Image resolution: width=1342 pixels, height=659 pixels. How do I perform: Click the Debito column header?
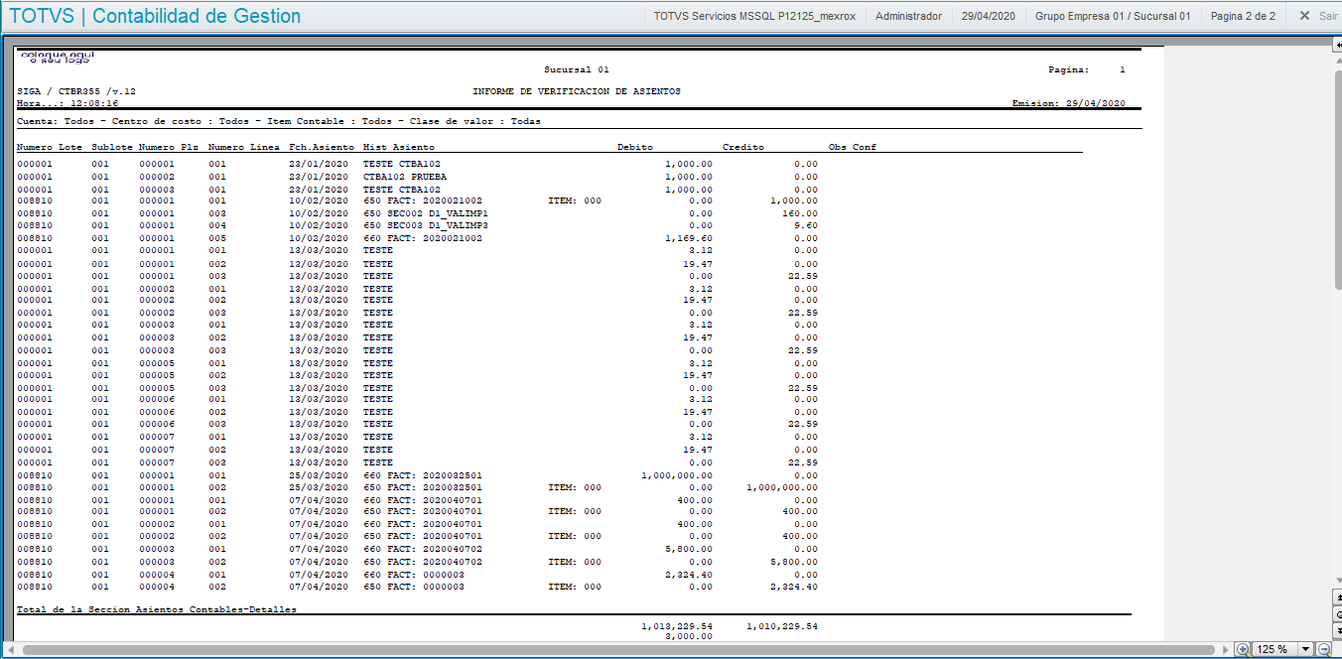pyautogui.click(x=635, y=147)
